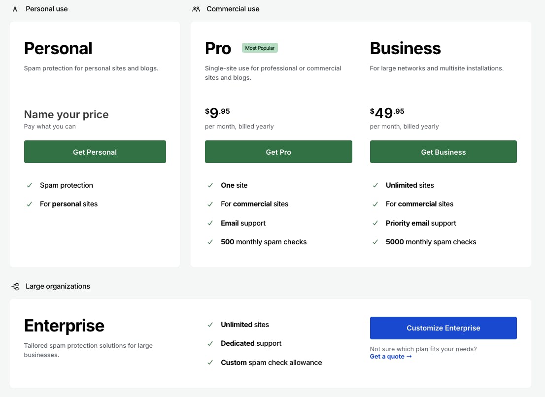Screen dimensions: 545x397
Task: Click the checkmark next to Dedicated support
Action: pos(210,343)
